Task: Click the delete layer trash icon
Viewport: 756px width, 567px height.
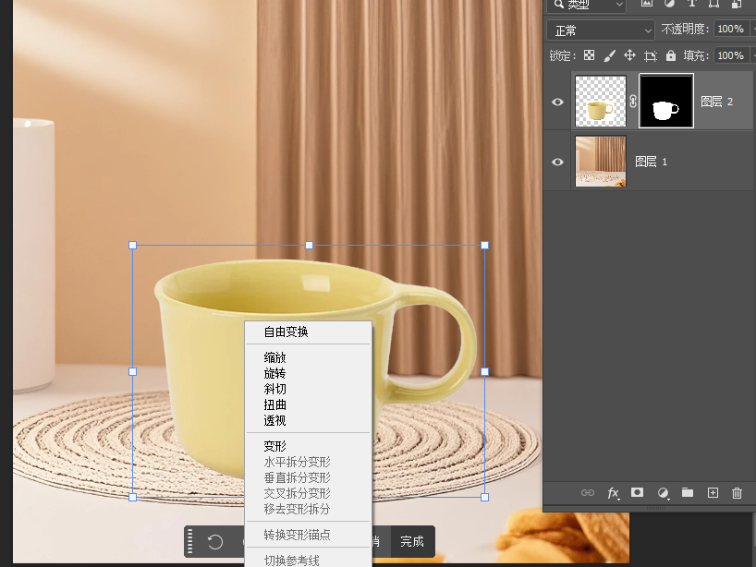Action: (x=737, y=493)
